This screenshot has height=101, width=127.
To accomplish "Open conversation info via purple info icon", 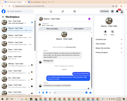I will tap(89, 19).
